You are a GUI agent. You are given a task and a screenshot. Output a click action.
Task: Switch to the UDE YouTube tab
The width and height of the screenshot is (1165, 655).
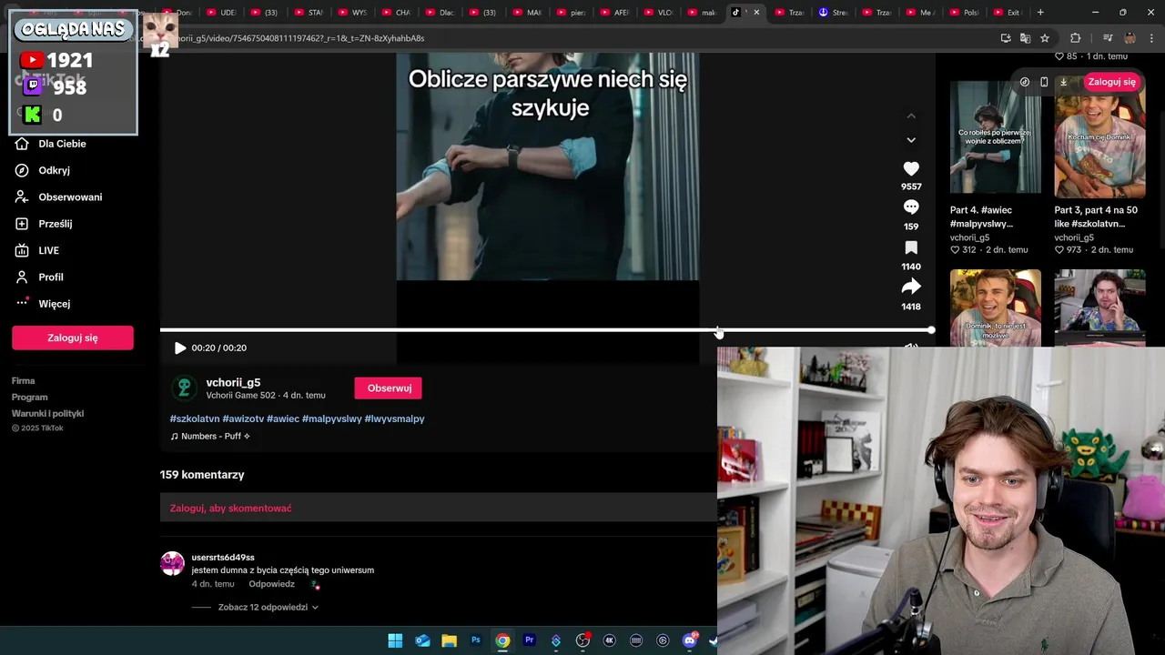[x=221, y=13]
